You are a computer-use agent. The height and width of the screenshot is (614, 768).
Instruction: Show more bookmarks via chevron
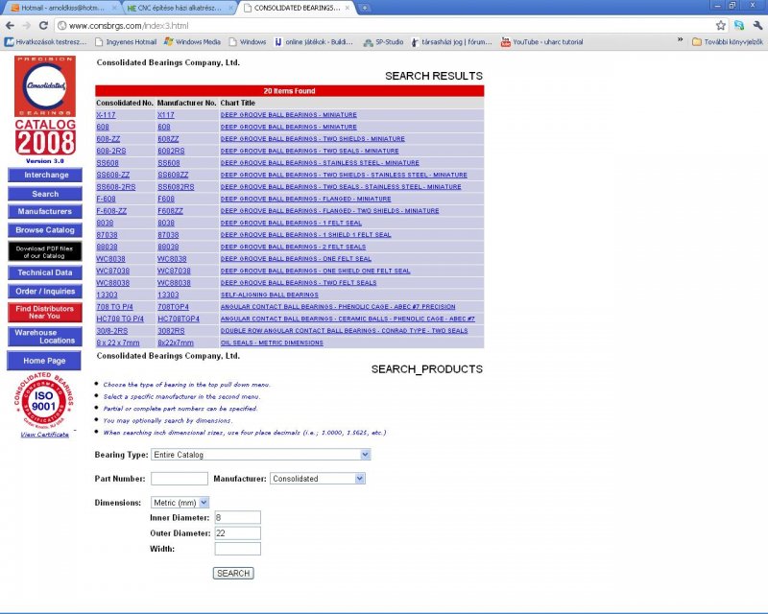[x=680, y=40]
